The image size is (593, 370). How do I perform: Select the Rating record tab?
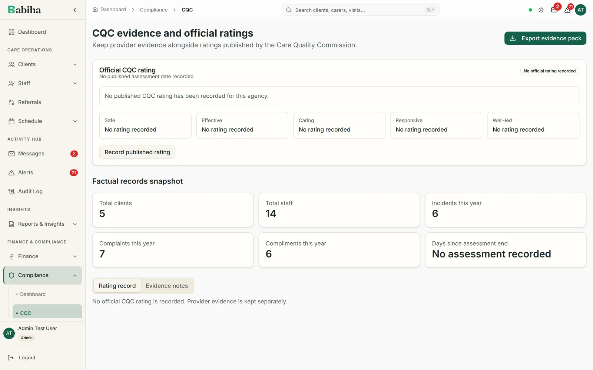117,286
